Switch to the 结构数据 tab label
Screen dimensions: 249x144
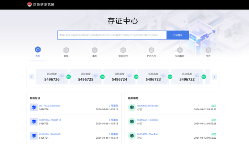[180, 56]
